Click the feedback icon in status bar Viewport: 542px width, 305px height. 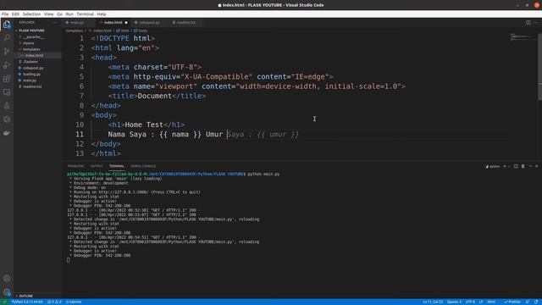(528, 302)
